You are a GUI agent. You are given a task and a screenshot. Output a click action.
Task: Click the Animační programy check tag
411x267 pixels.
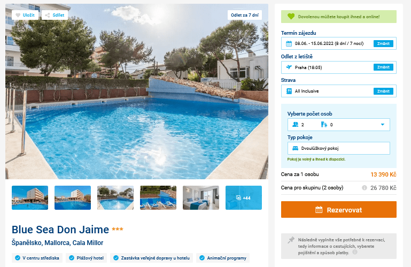[x=223, y=258]
